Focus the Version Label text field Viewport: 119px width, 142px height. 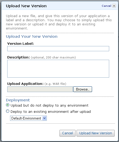tap(58, 49)
